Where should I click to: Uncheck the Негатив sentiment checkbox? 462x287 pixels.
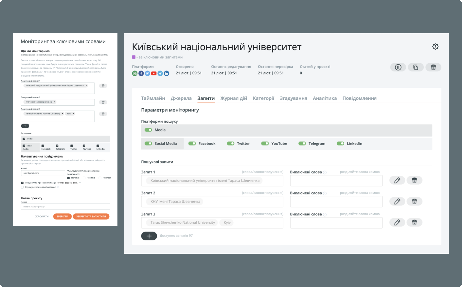click(x=68, y=178)
